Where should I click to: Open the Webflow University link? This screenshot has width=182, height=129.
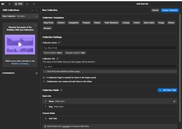click(20, 64)
